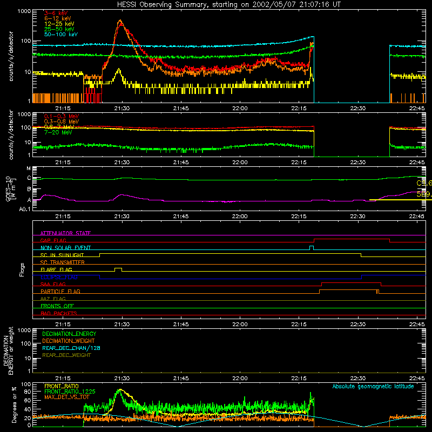Click the '0.8-7 MeV' legend entry
Image resolution: width=432 pixels, height=432 pixels.
[x=59, y=127]
